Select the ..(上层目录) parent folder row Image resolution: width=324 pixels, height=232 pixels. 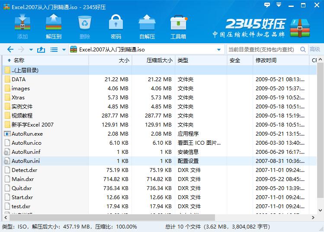coord(159,70)
